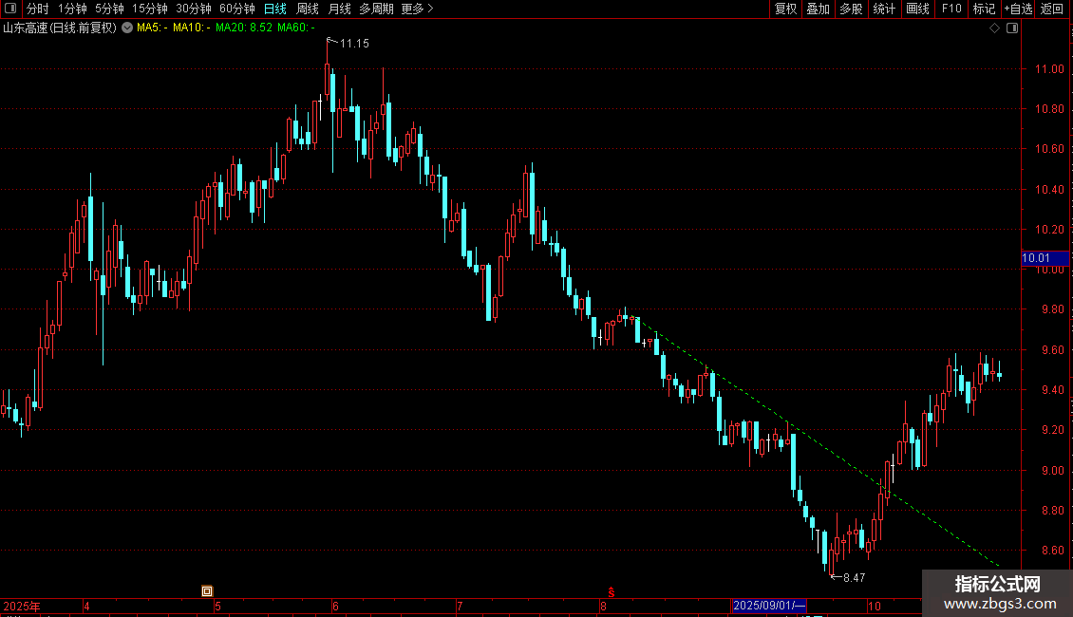Open the 画线 drawing tools
The width and height of the screenshot is (1073, 617).
click(917, 9)
